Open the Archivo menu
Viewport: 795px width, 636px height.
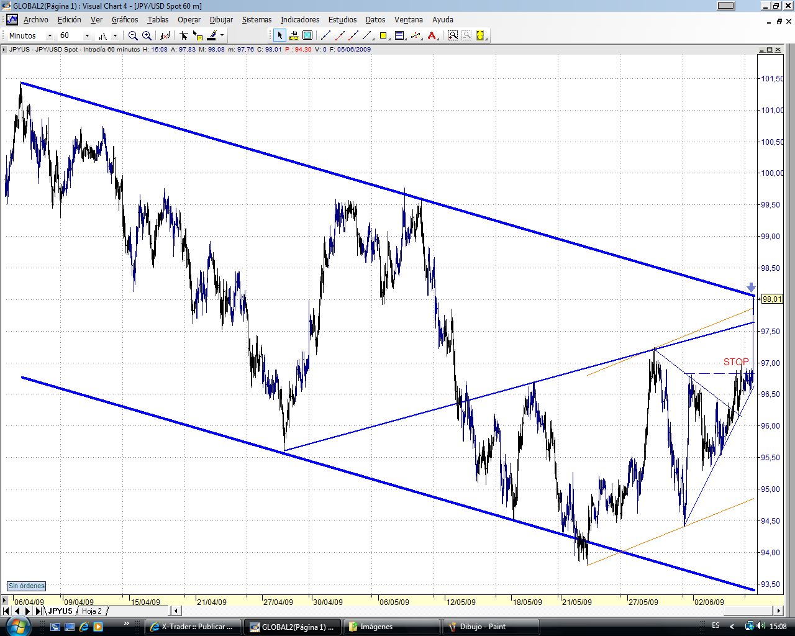click(x=36, y=20)
